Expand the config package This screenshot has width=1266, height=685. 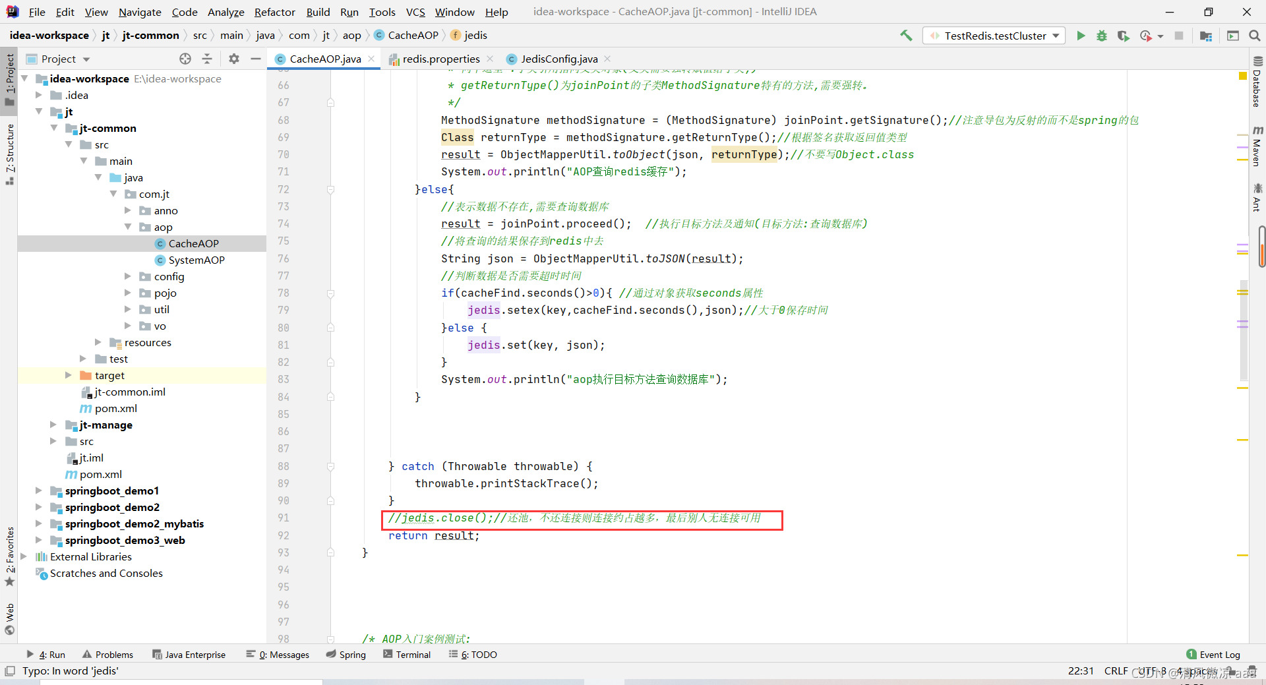[x=128, y=276]
